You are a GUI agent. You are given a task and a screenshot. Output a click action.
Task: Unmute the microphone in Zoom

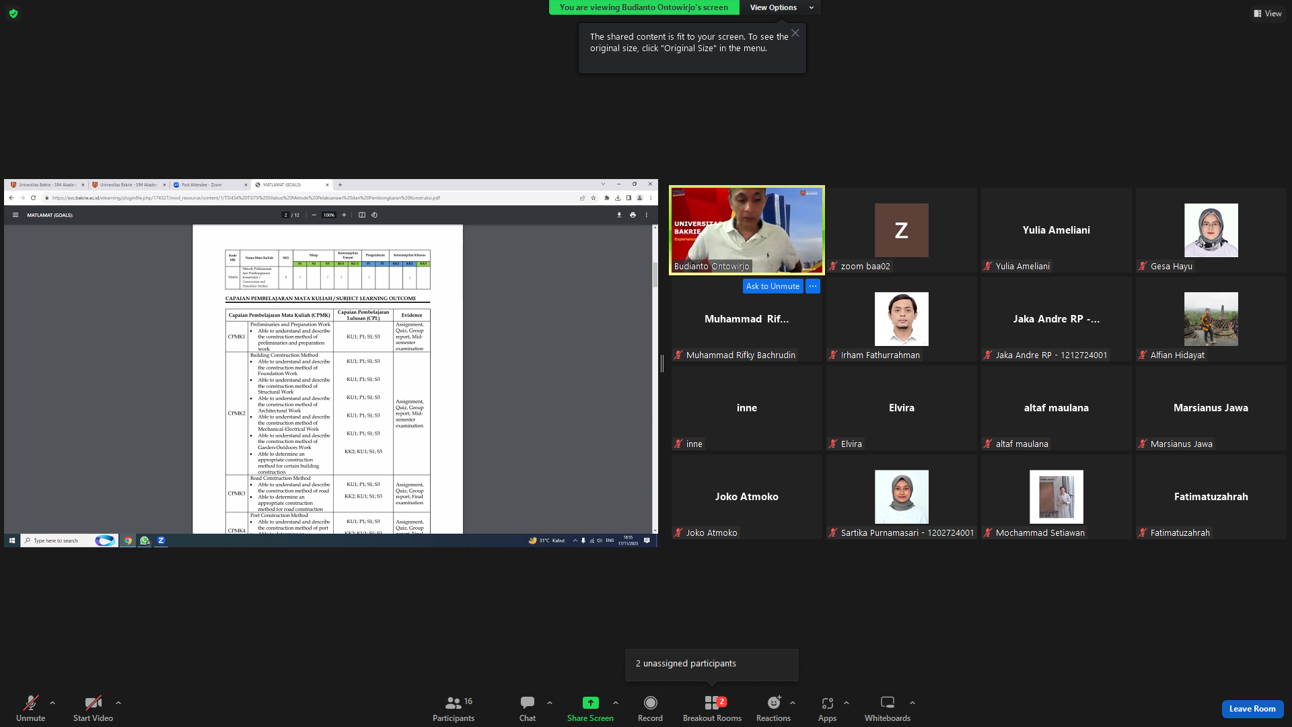click(x=30, y=708)
